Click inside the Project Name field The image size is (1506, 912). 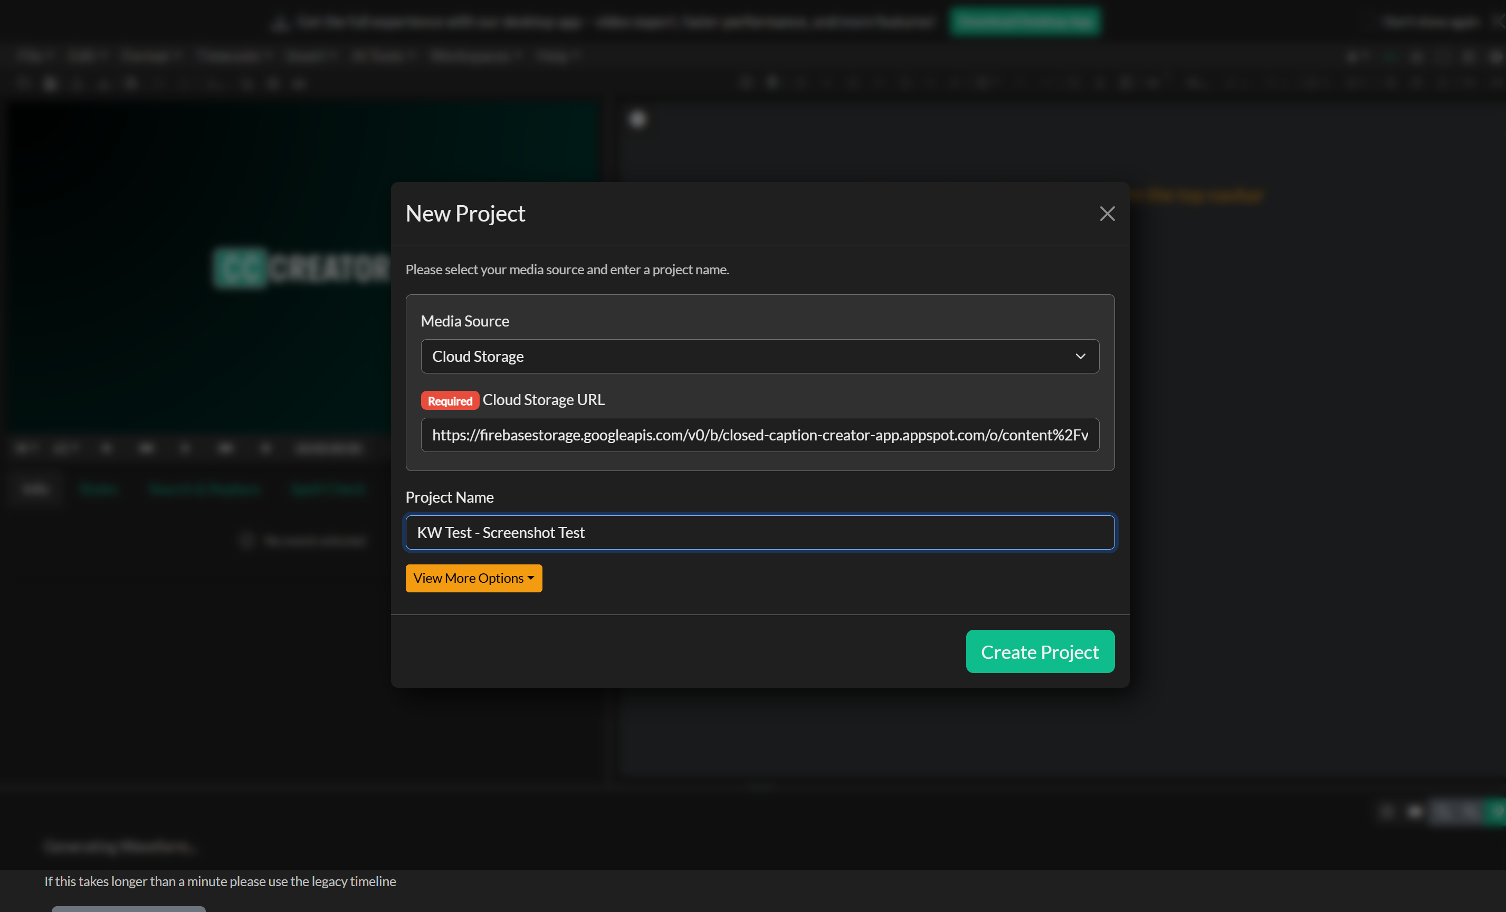(x=759, y=532)
